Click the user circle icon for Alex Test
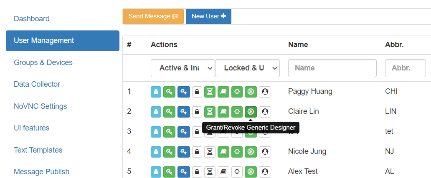This screenshot has width=431, height=178. point(265,171)
